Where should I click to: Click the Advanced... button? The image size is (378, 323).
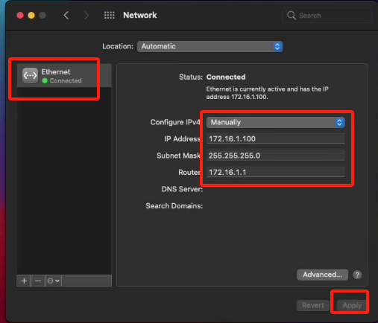tap(322, 275)
